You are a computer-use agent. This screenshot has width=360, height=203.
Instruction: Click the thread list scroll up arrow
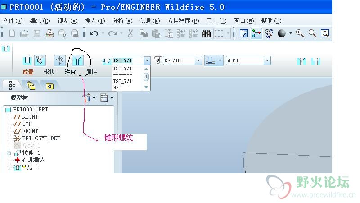[146, 69]
